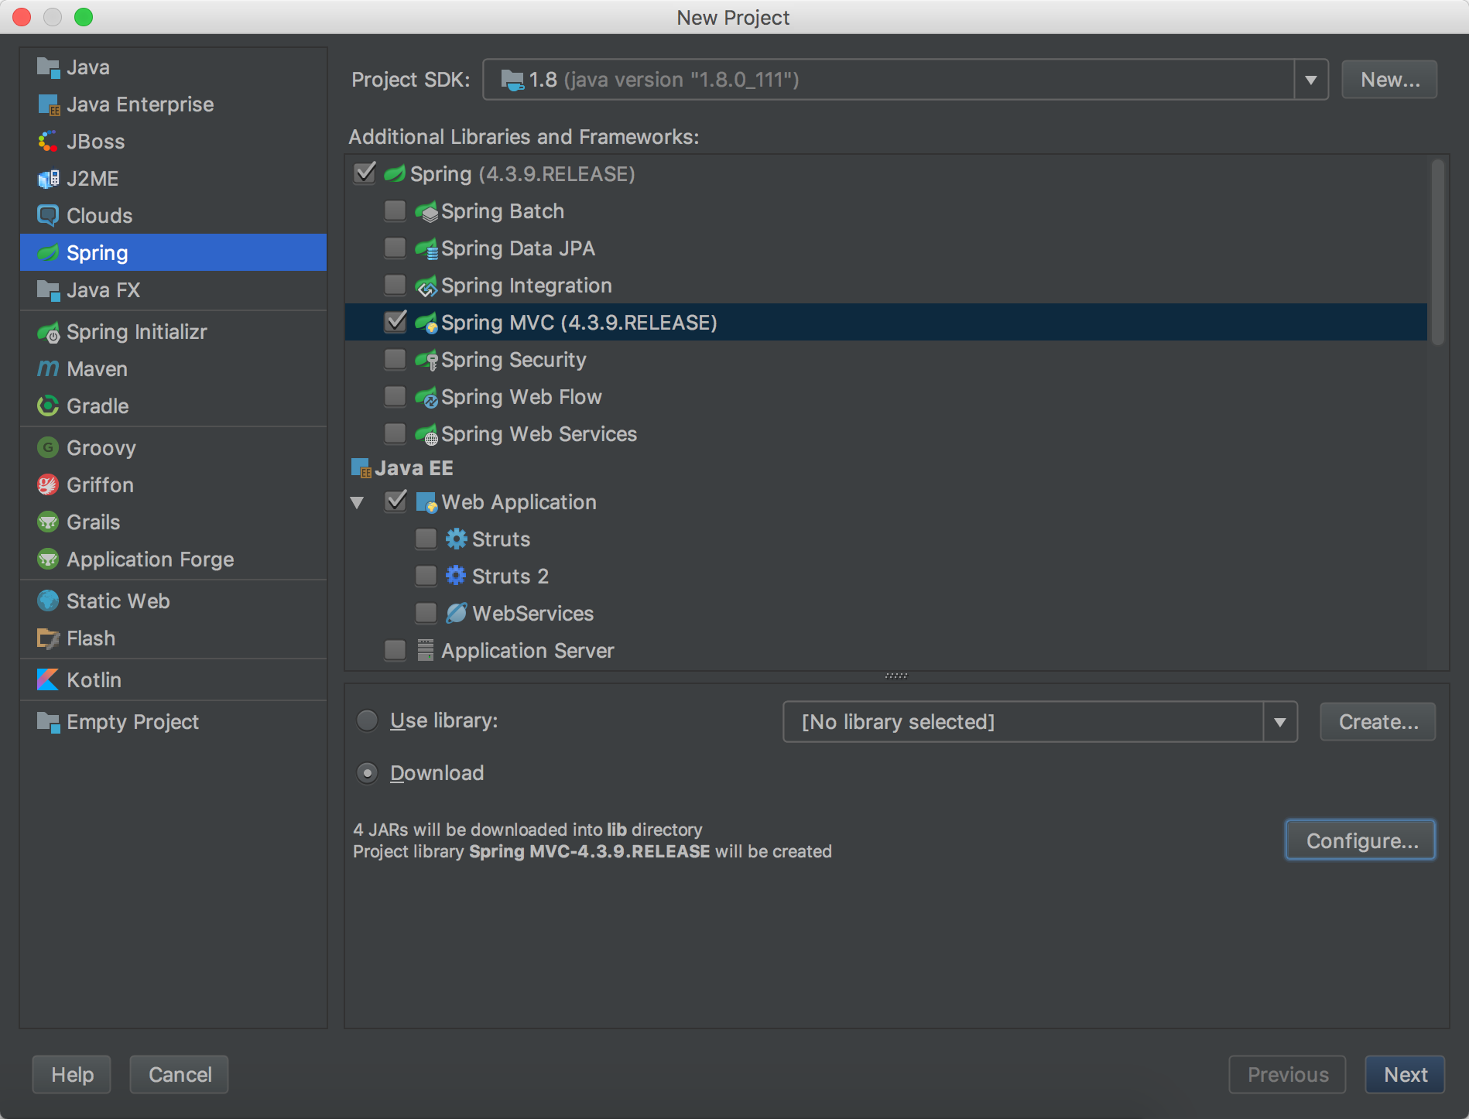Select the Empty Project folder icon
1469x1119 pixels.
point(48,722)
